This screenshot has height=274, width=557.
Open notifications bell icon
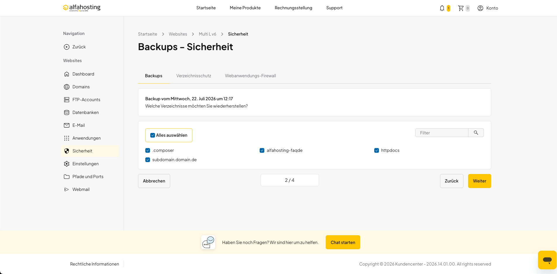442,8
